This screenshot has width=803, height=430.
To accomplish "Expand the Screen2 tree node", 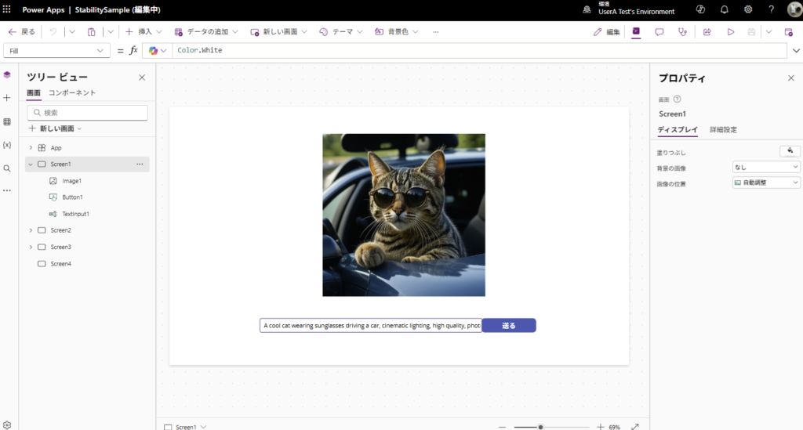I will (31, 230).
